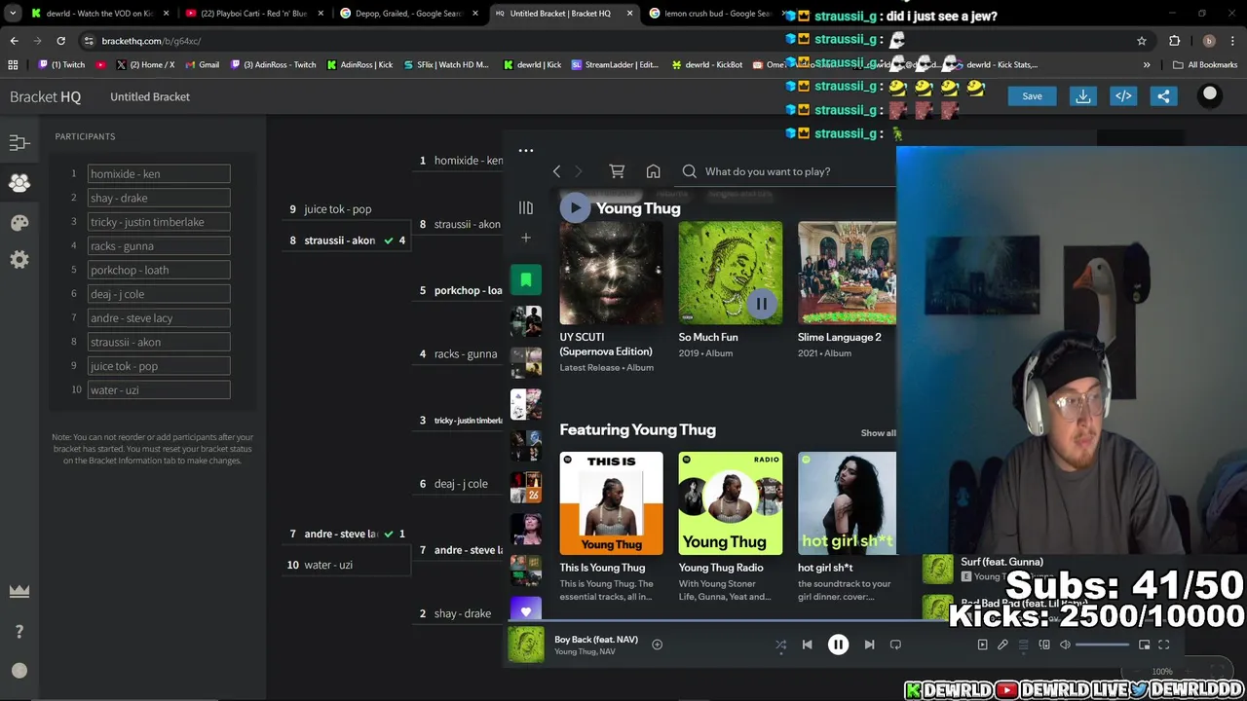
Task: Select match entry straussii - akon with score
Action: click(x=348, y=240)
